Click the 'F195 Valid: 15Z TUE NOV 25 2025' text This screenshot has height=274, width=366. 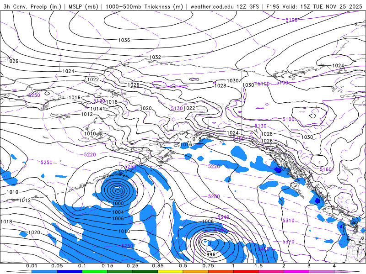(314, 6)
